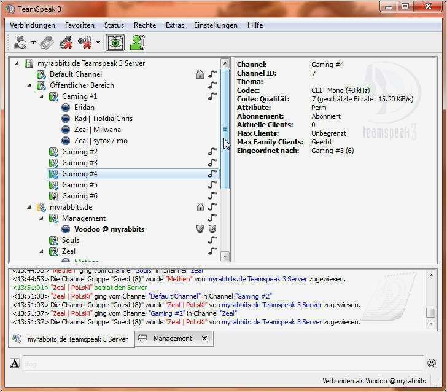Click the Connect to server toolbar icon
447x392 pixels.
point(20,42)
